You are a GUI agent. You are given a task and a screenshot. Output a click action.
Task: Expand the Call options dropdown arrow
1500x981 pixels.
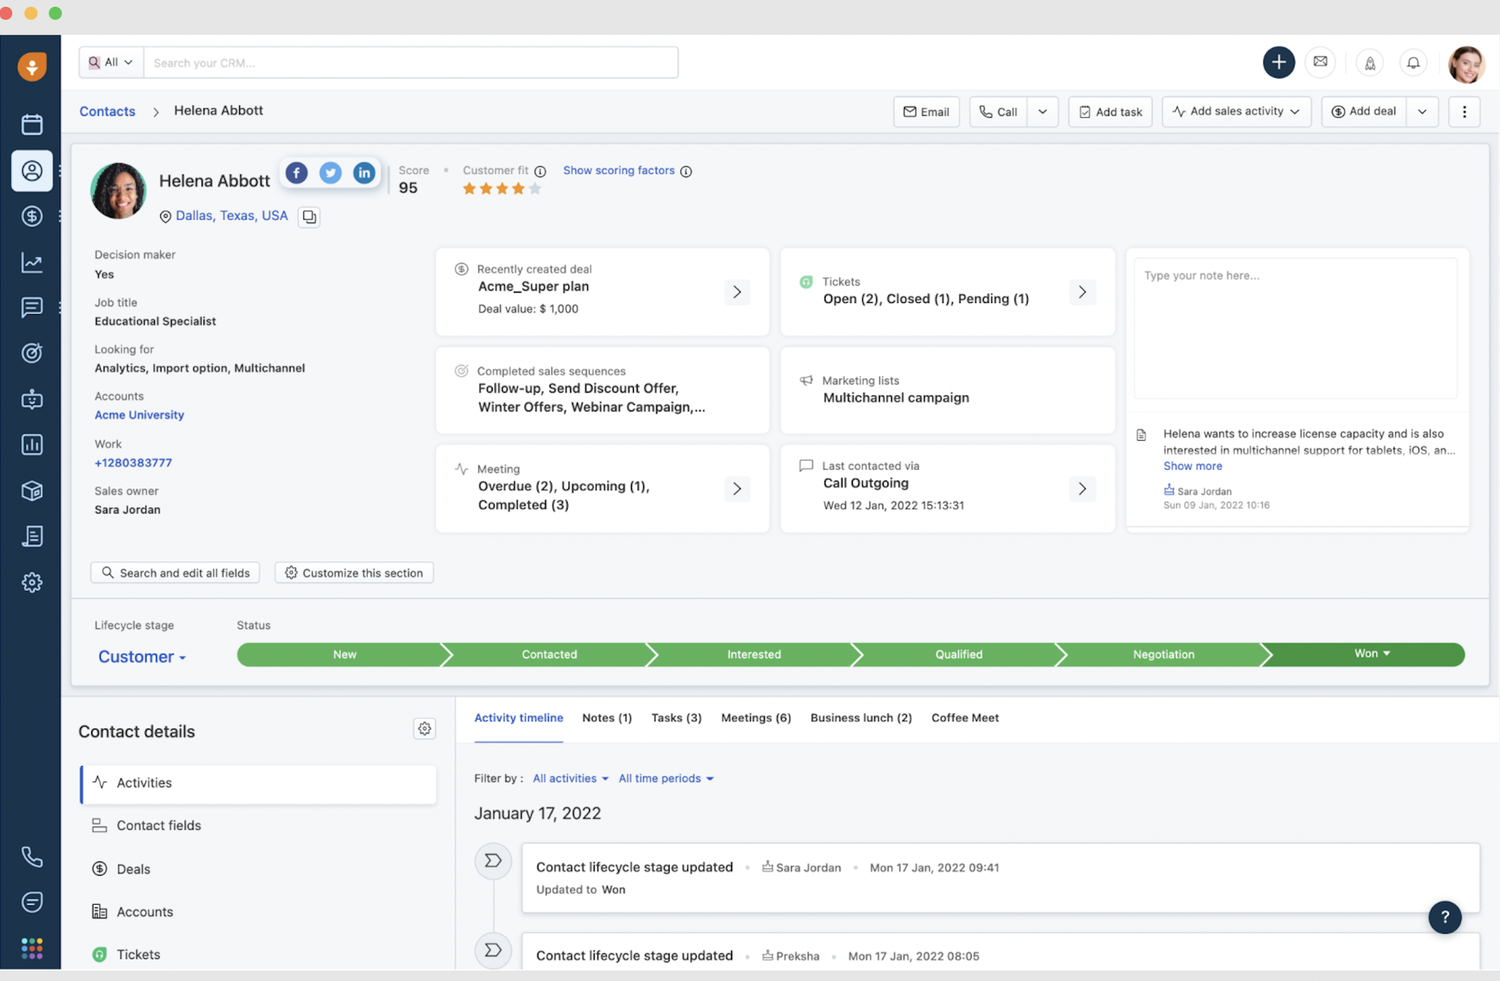click(1042, 112)
